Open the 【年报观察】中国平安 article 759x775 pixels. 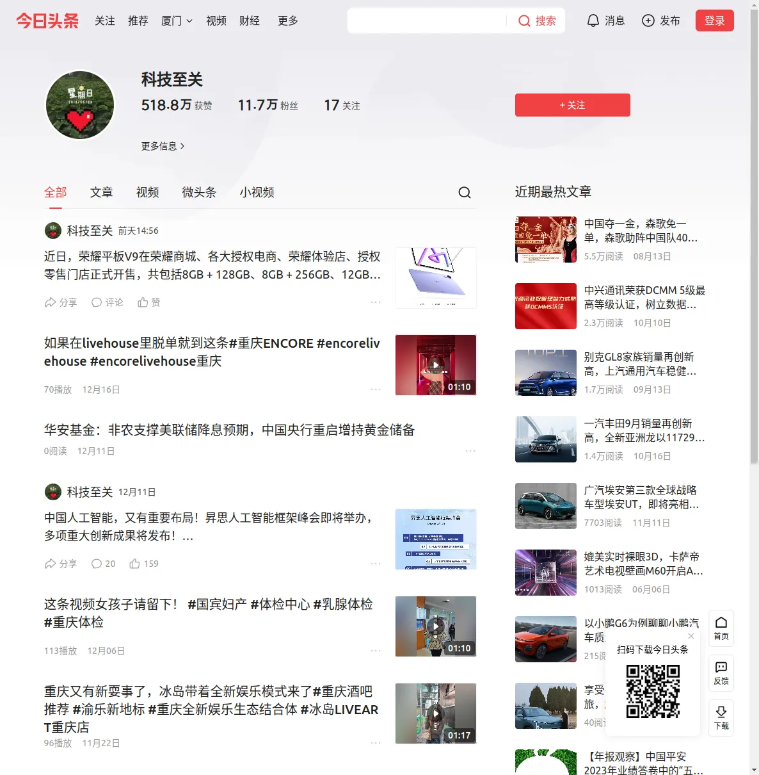[643, 763]
